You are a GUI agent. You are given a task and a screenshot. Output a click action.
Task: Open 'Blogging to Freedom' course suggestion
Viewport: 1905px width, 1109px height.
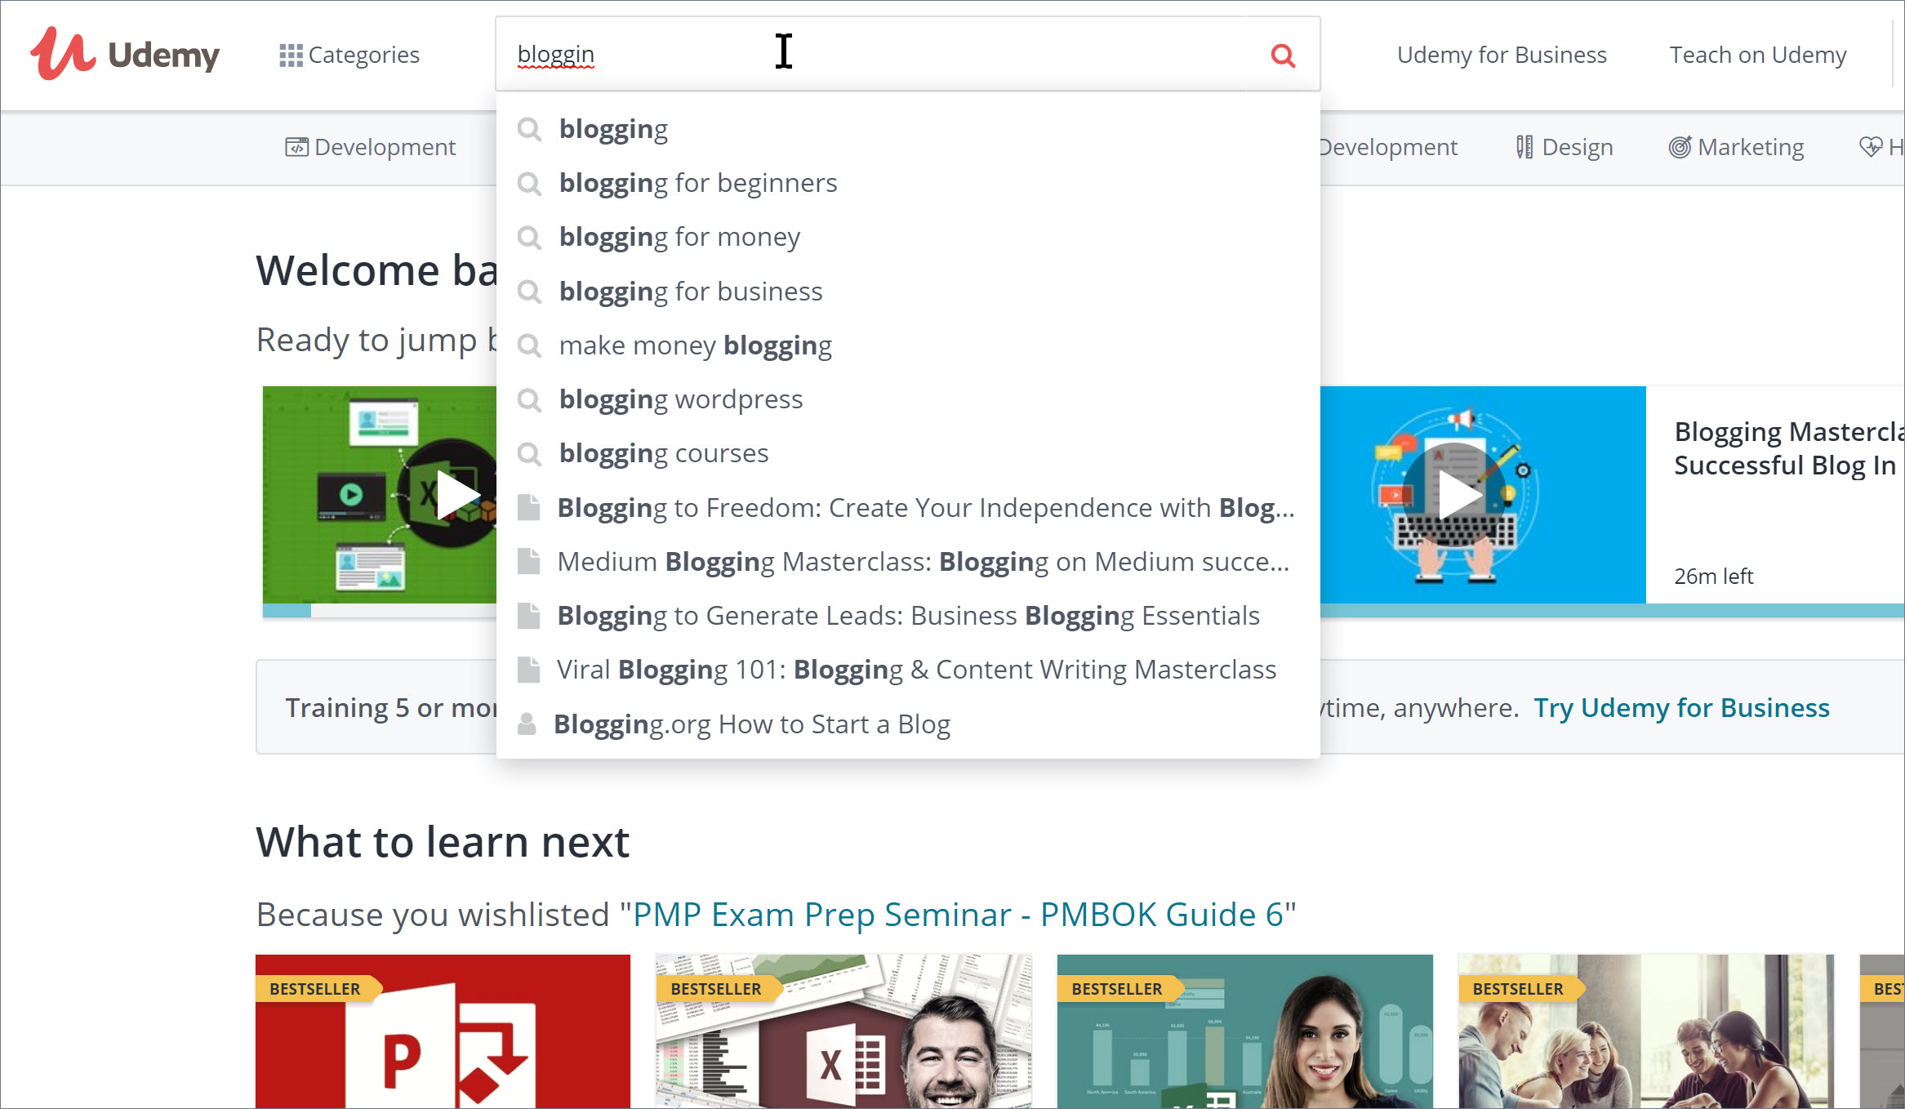[x=908, y=507]
